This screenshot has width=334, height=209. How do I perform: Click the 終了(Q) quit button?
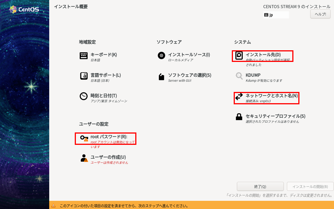[260, 186]
